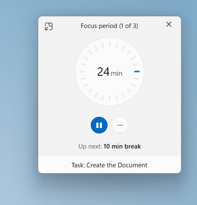Click the bold 10 min break text
197x205 pixels.
(x=122, y=146)
